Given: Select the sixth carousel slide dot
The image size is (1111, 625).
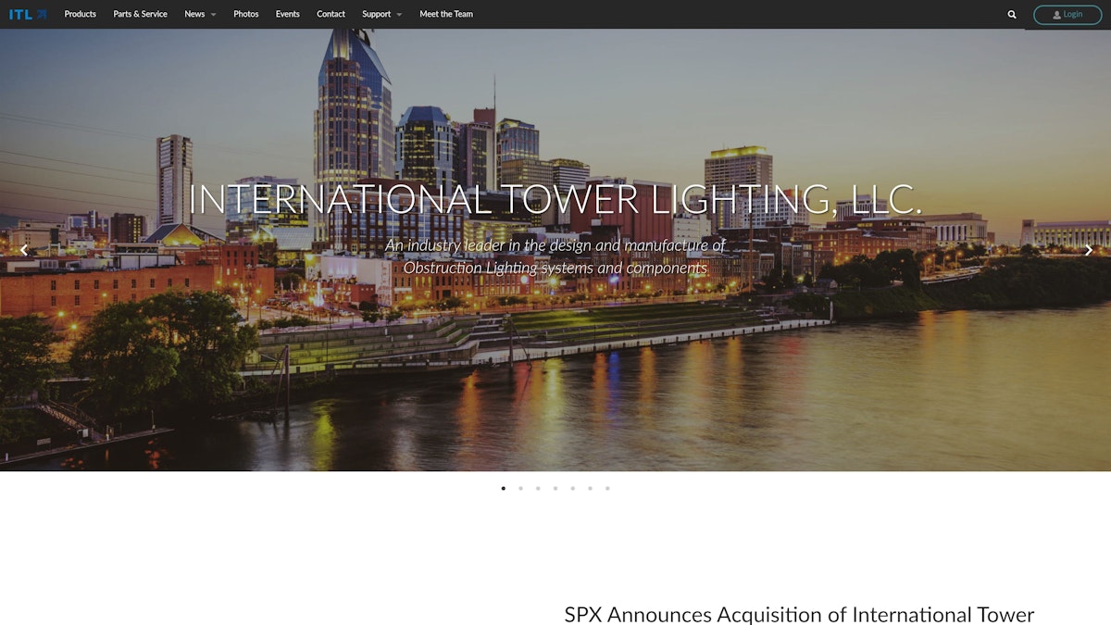Looking at the screenshot, I should pos(590,488).
